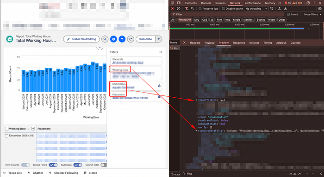Image resolution: width=324 pixels, height=177 pixels.
Task: Click the red errors count badge
Action: click(287, 3)
